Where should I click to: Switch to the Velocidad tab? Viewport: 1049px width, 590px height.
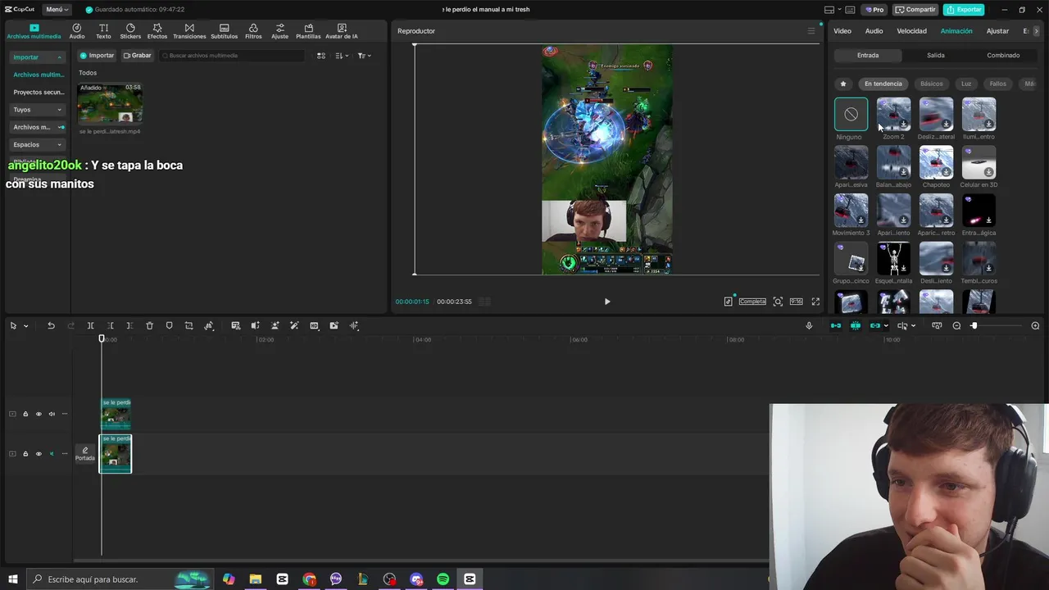(x=911, y=31)
